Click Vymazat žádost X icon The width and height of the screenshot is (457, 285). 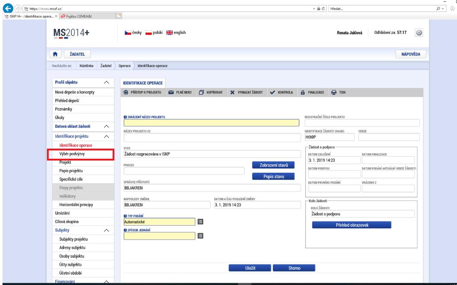tap(232, 92)
